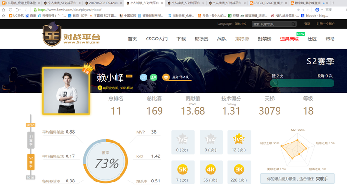
Task: Close the 20170620 browser tab
Action: point(121,3)
